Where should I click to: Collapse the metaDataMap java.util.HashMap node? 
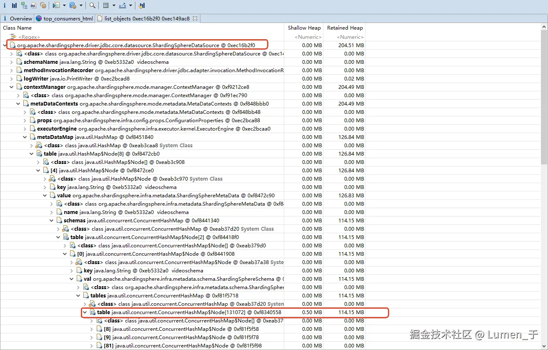point(25,137)
